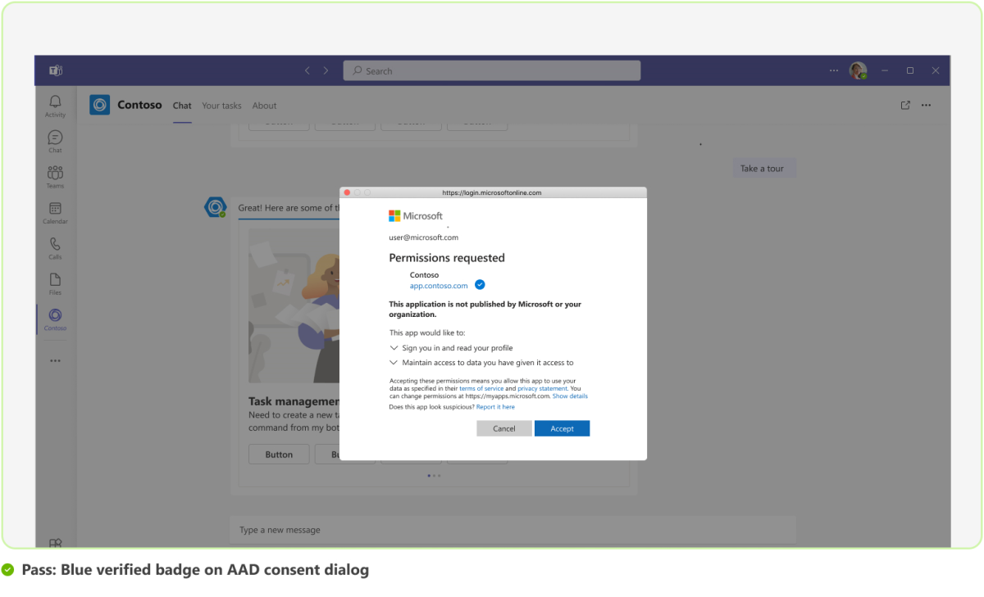Click the login.microsoftonline.com URL title
This screenshot has height=597, width=984.
coord(492,192)
